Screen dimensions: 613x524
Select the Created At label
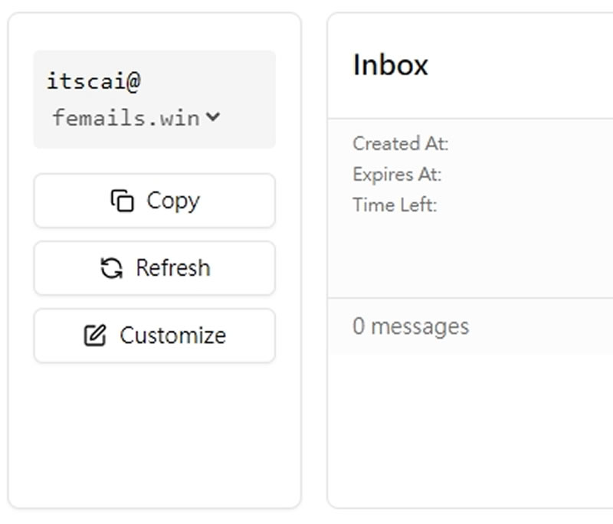(x=400, y=143)
